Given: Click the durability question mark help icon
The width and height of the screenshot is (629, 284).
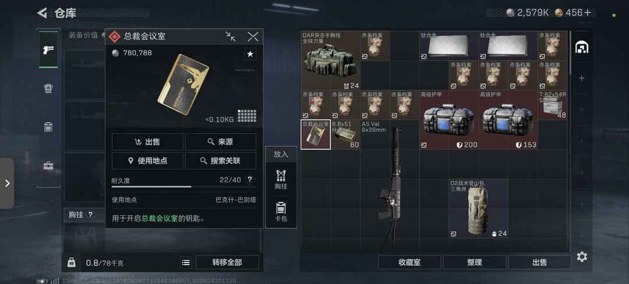Looking at the screenshot, I should 250,180.
